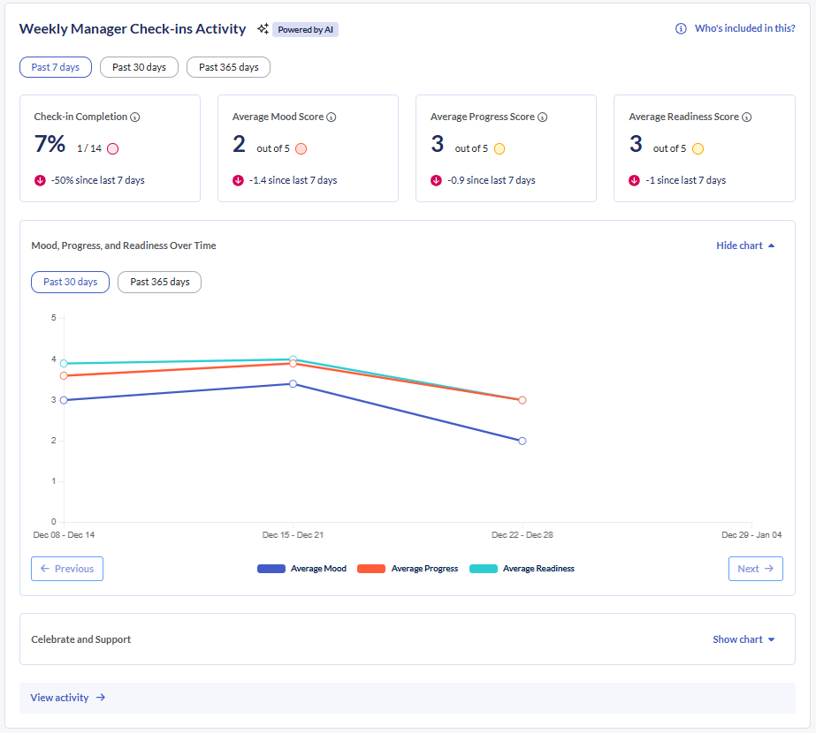Toggle Average Readiness legend swatch

pyautogui.click(x=484, y=569)
